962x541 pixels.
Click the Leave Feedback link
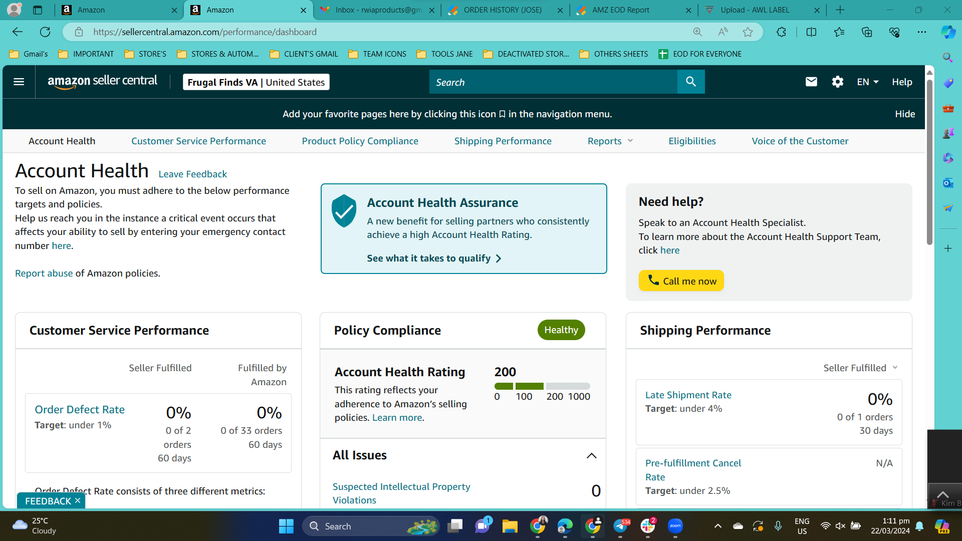(x=193, y=174)
